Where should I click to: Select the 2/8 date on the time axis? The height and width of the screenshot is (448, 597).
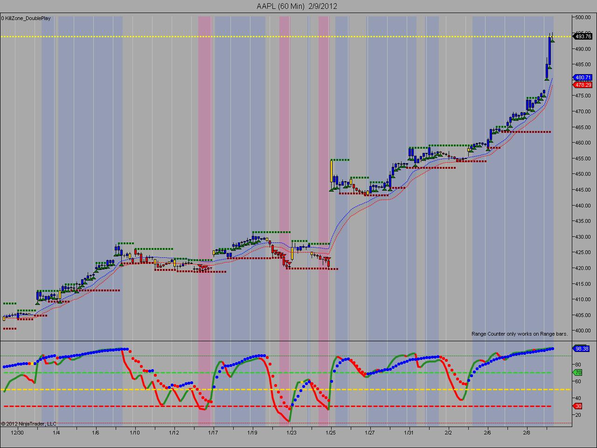(x=527, y=433)
